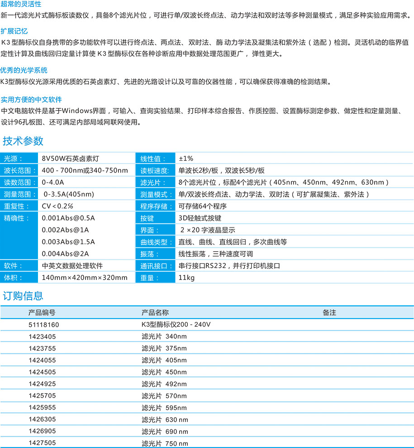Click the value 线性振荡，三种速度可调
The height and width of the screenshot is (448, 414).
[x=216, y=254]
